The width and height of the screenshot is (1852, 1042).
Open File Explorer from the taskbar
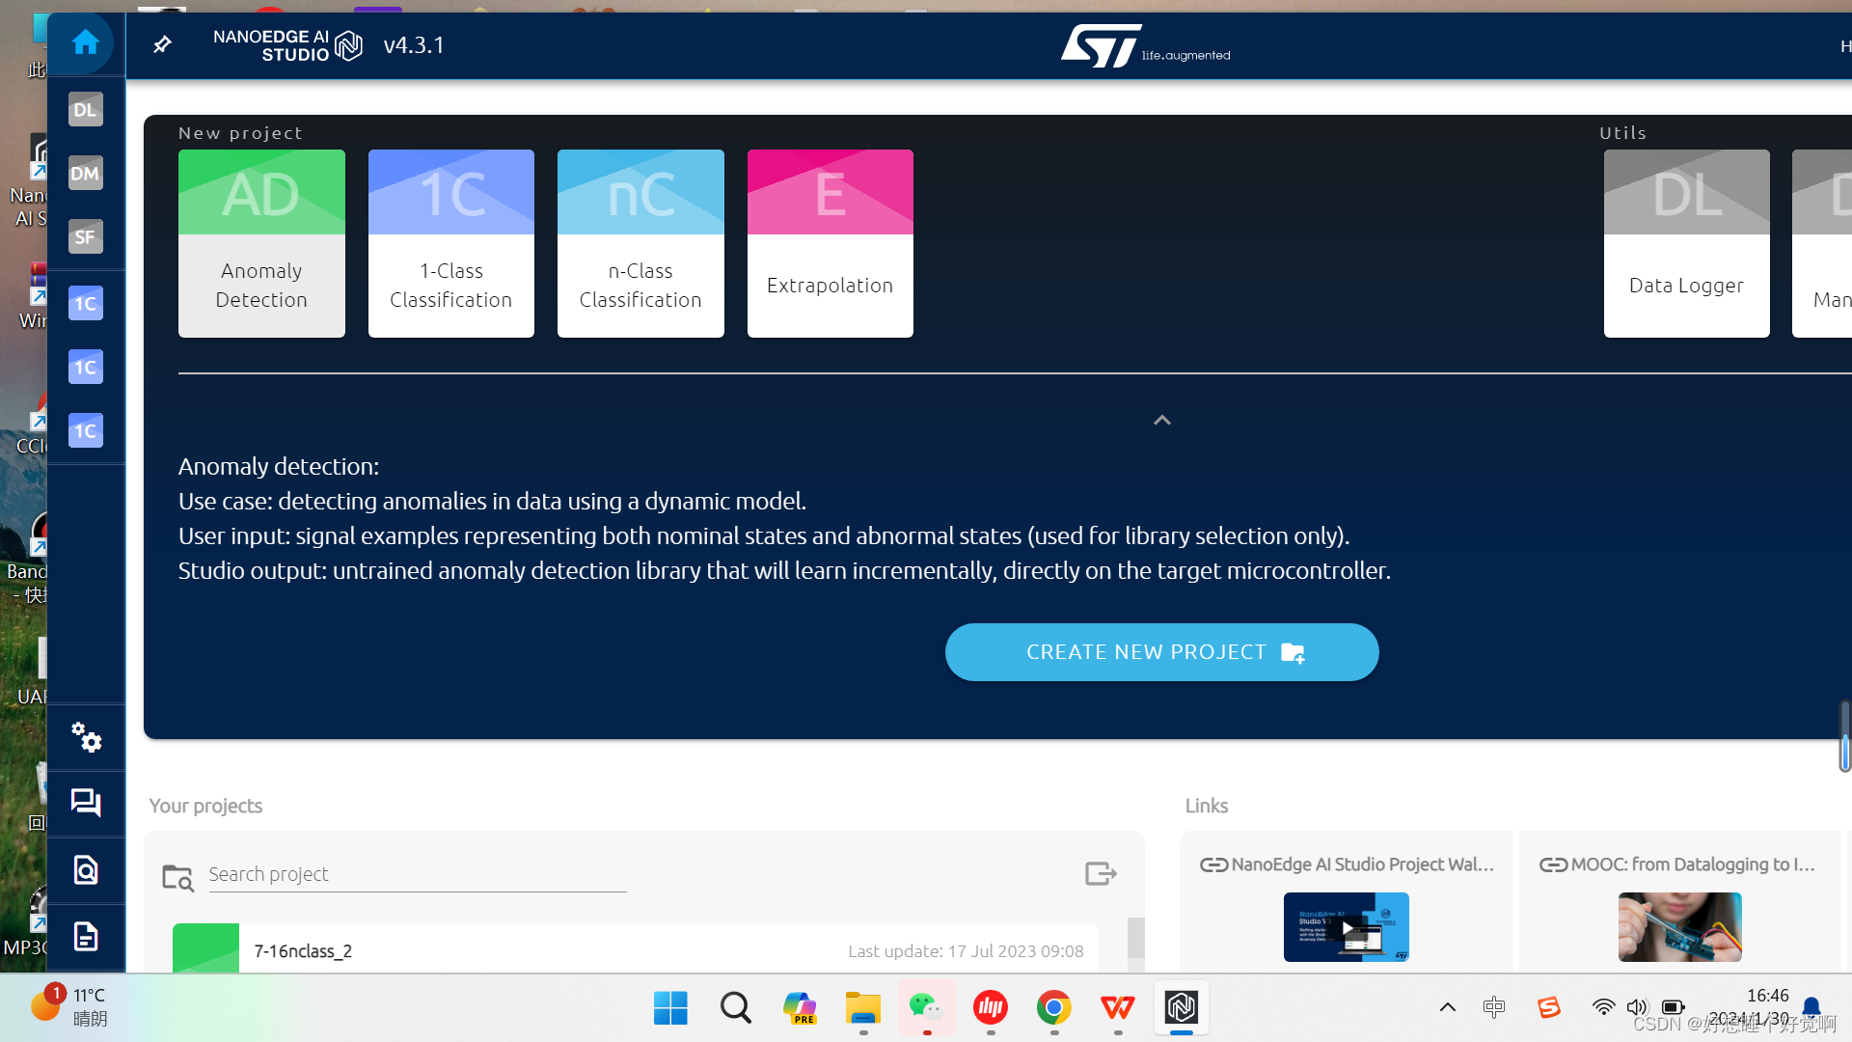pyautogui.click(x=863, y=1008)
